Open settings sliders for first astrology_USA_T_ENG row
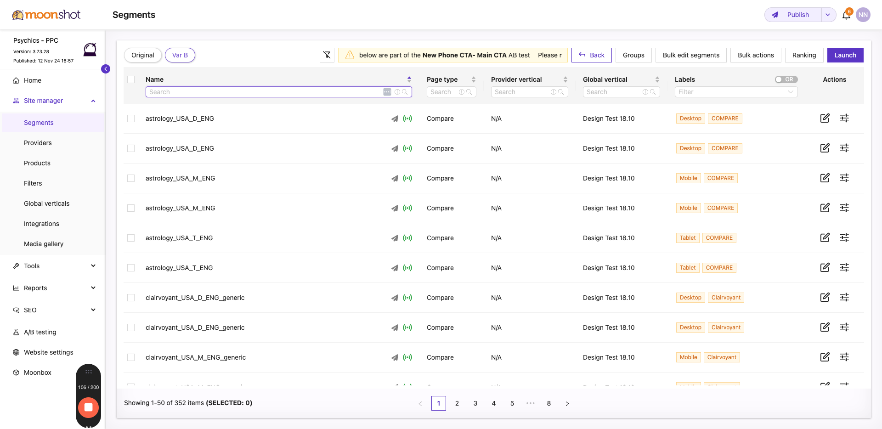 point(844,237)
